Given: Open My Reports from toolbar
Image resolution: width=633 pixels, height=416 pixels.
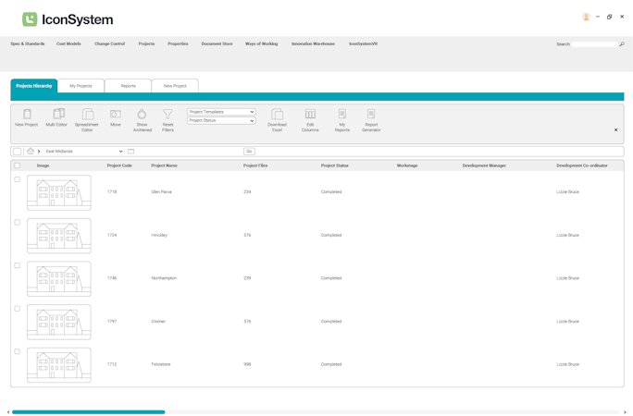Looking at the screenshot, I should point(341,114).
